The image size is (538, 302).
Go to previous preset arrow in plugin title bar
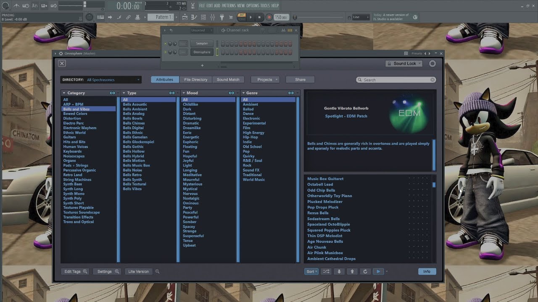(425, 54)
